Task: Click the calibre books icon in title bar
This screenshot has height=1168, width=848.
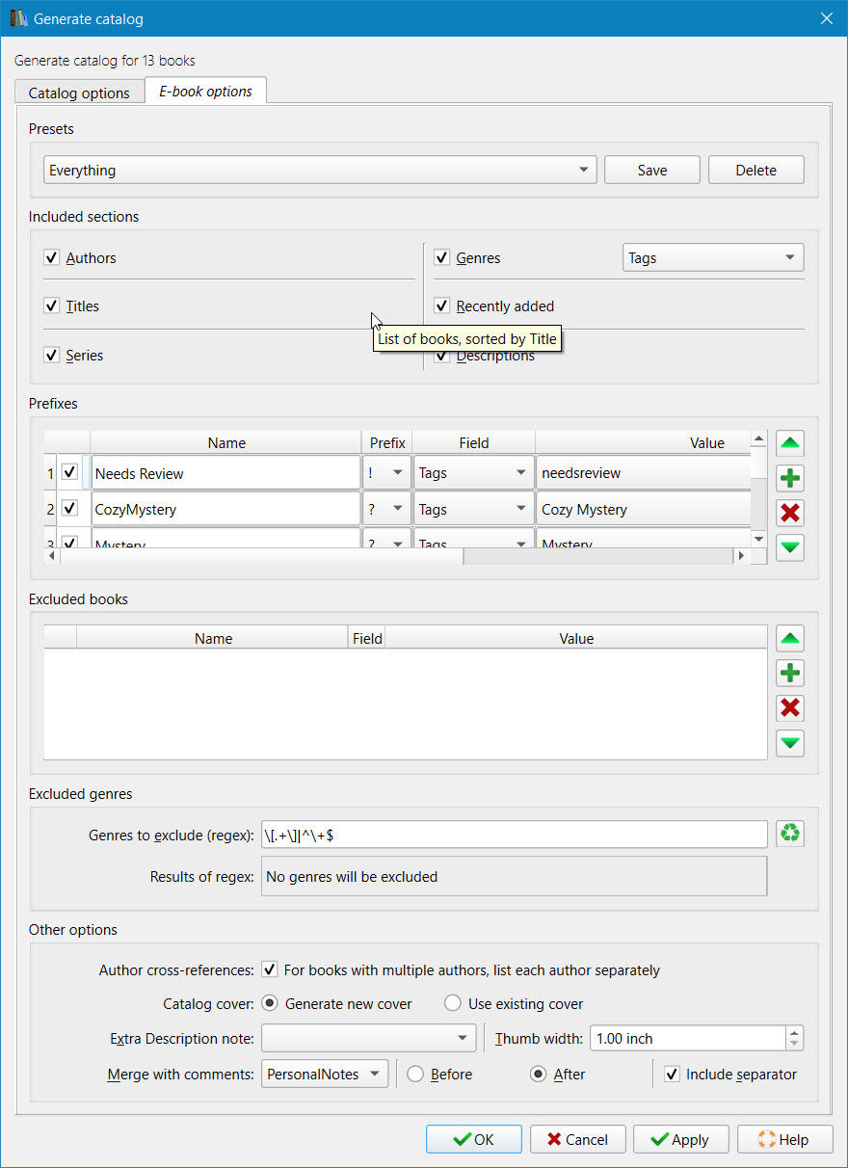Action: pyautogui.click(x=18, y=18)
